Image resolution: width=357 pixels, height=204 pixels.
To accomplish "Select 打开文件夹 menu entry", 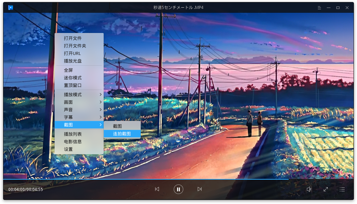I will (x=79, y=46).
